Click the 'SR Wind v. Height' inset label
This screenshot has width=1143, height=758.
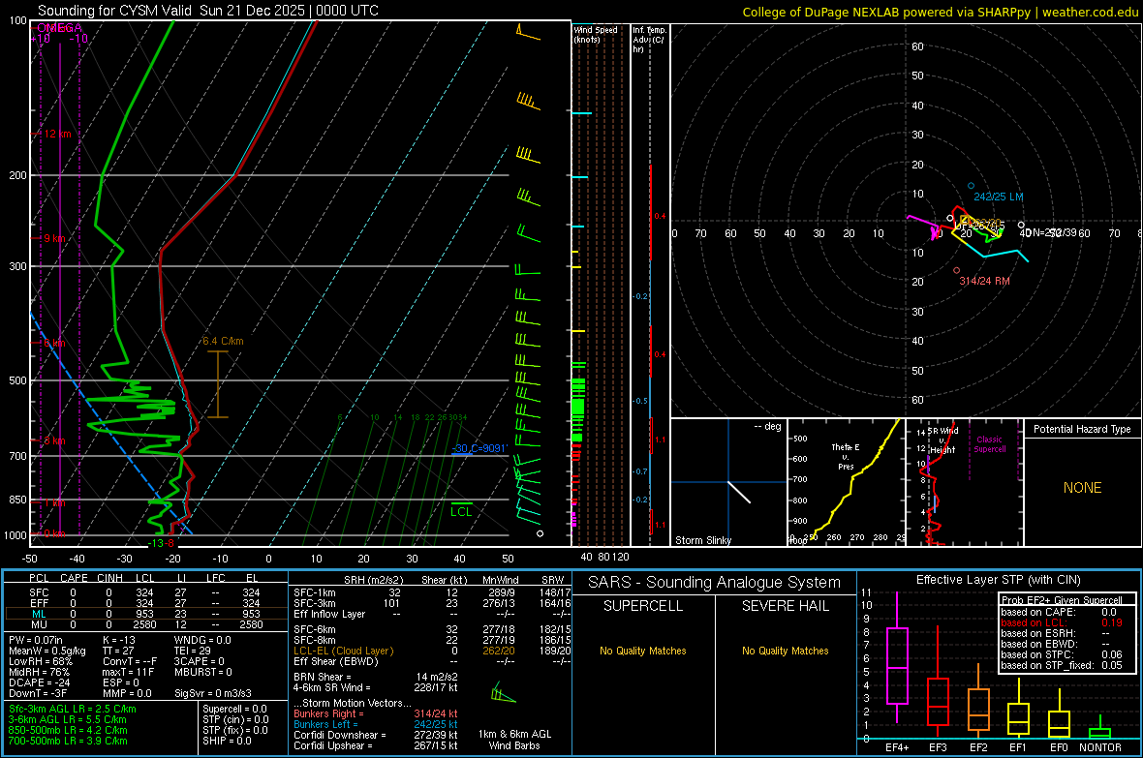(943, 440)
